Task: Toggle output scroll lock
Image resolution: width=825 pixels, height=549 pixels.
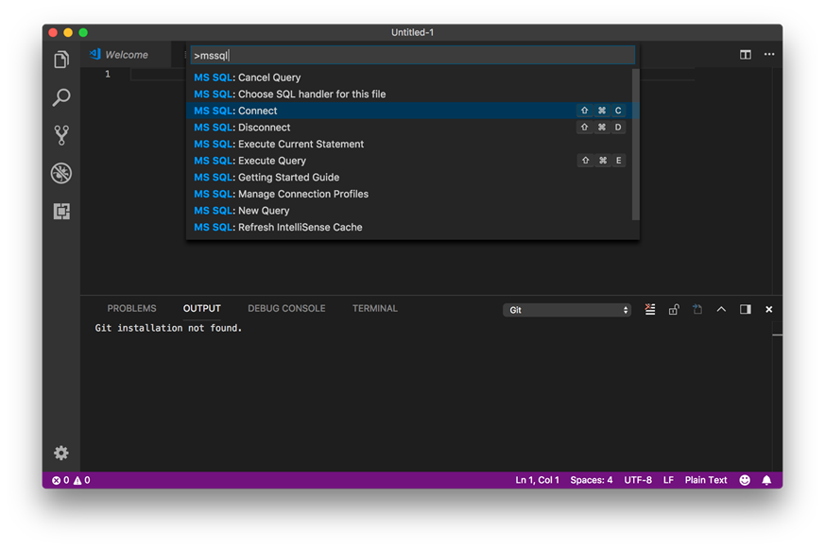Action: point(674,309)
